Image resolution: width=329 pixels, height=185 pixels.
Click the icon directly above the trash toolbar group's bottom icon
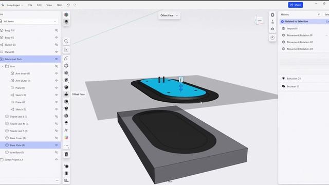click(x=66, y=173)
